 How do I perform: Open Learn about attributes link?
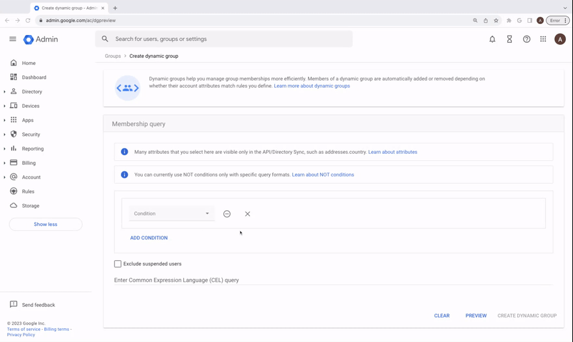[392, 152]
